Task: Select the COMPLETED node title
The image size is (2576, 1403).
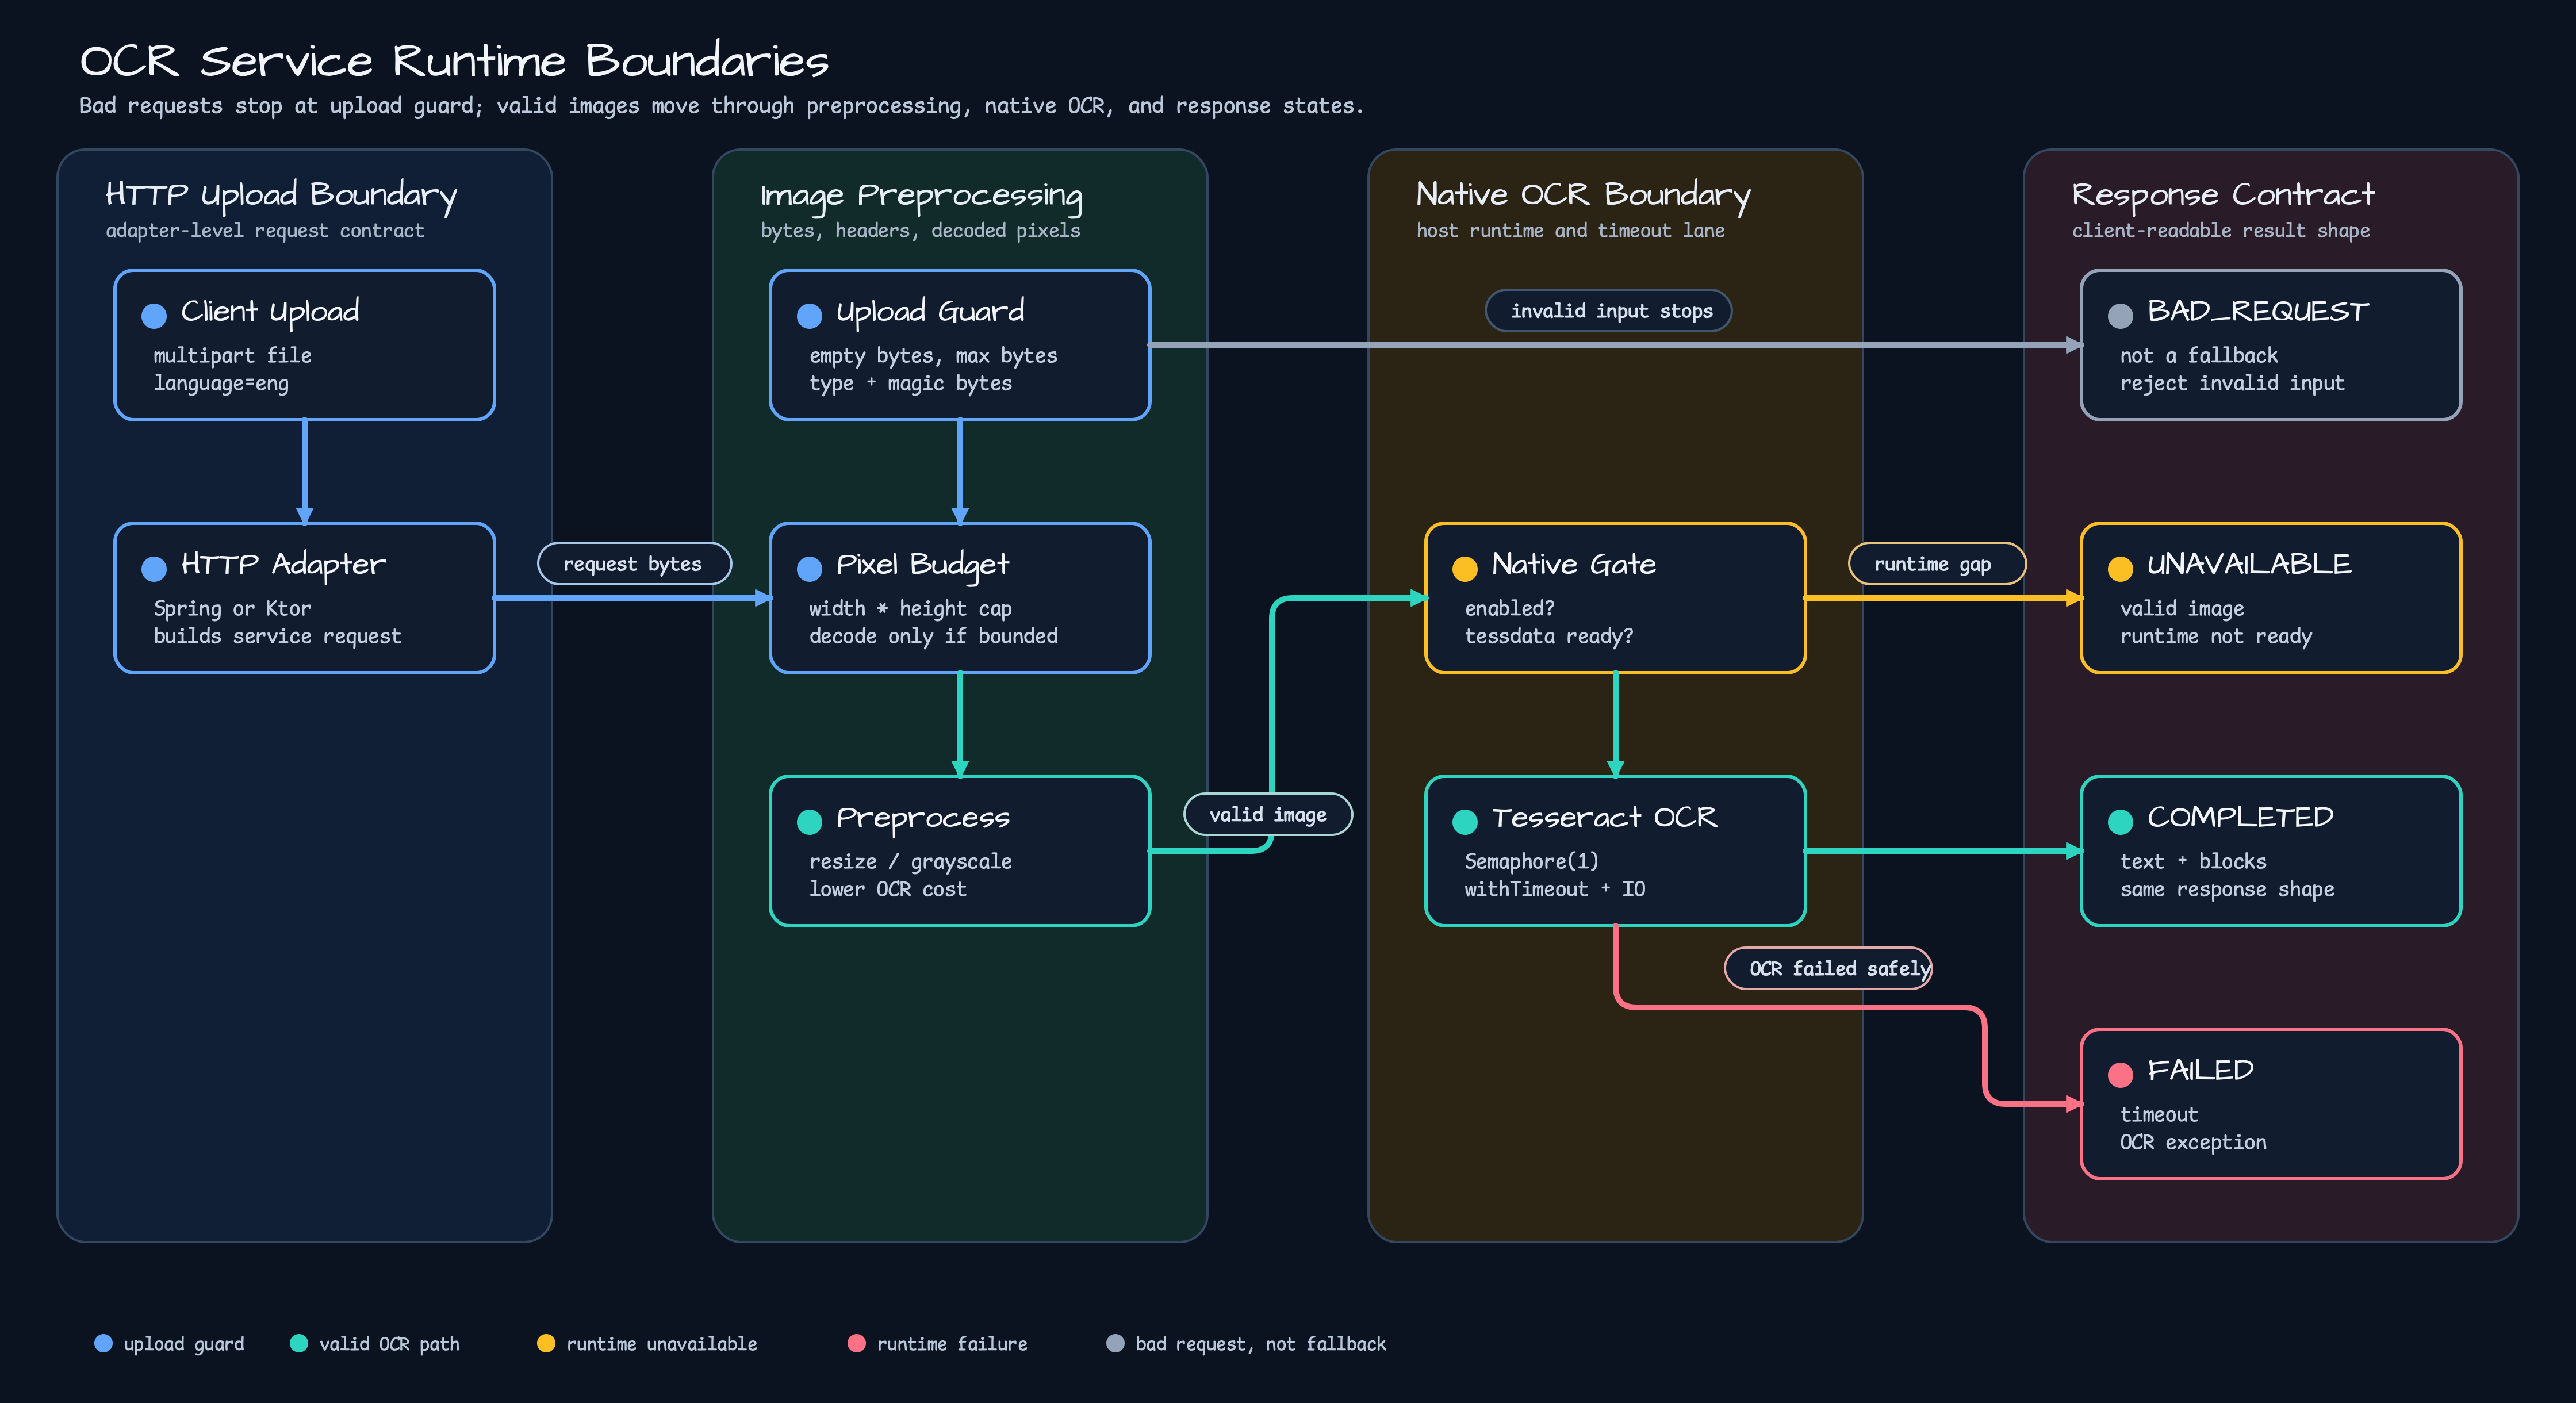Action: click(2240, 818)
